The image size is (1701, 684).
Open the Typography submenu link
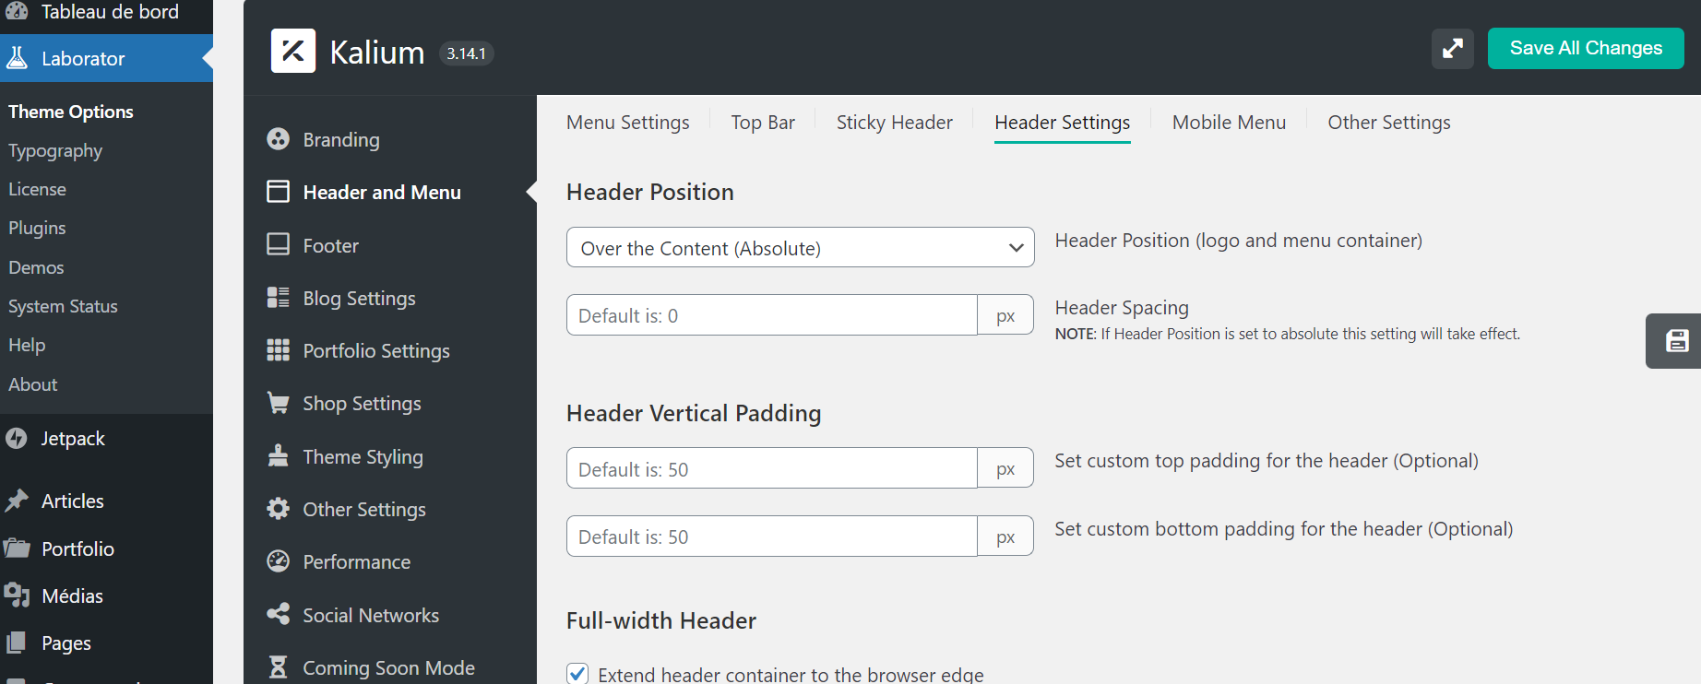[x=55, y=150]
